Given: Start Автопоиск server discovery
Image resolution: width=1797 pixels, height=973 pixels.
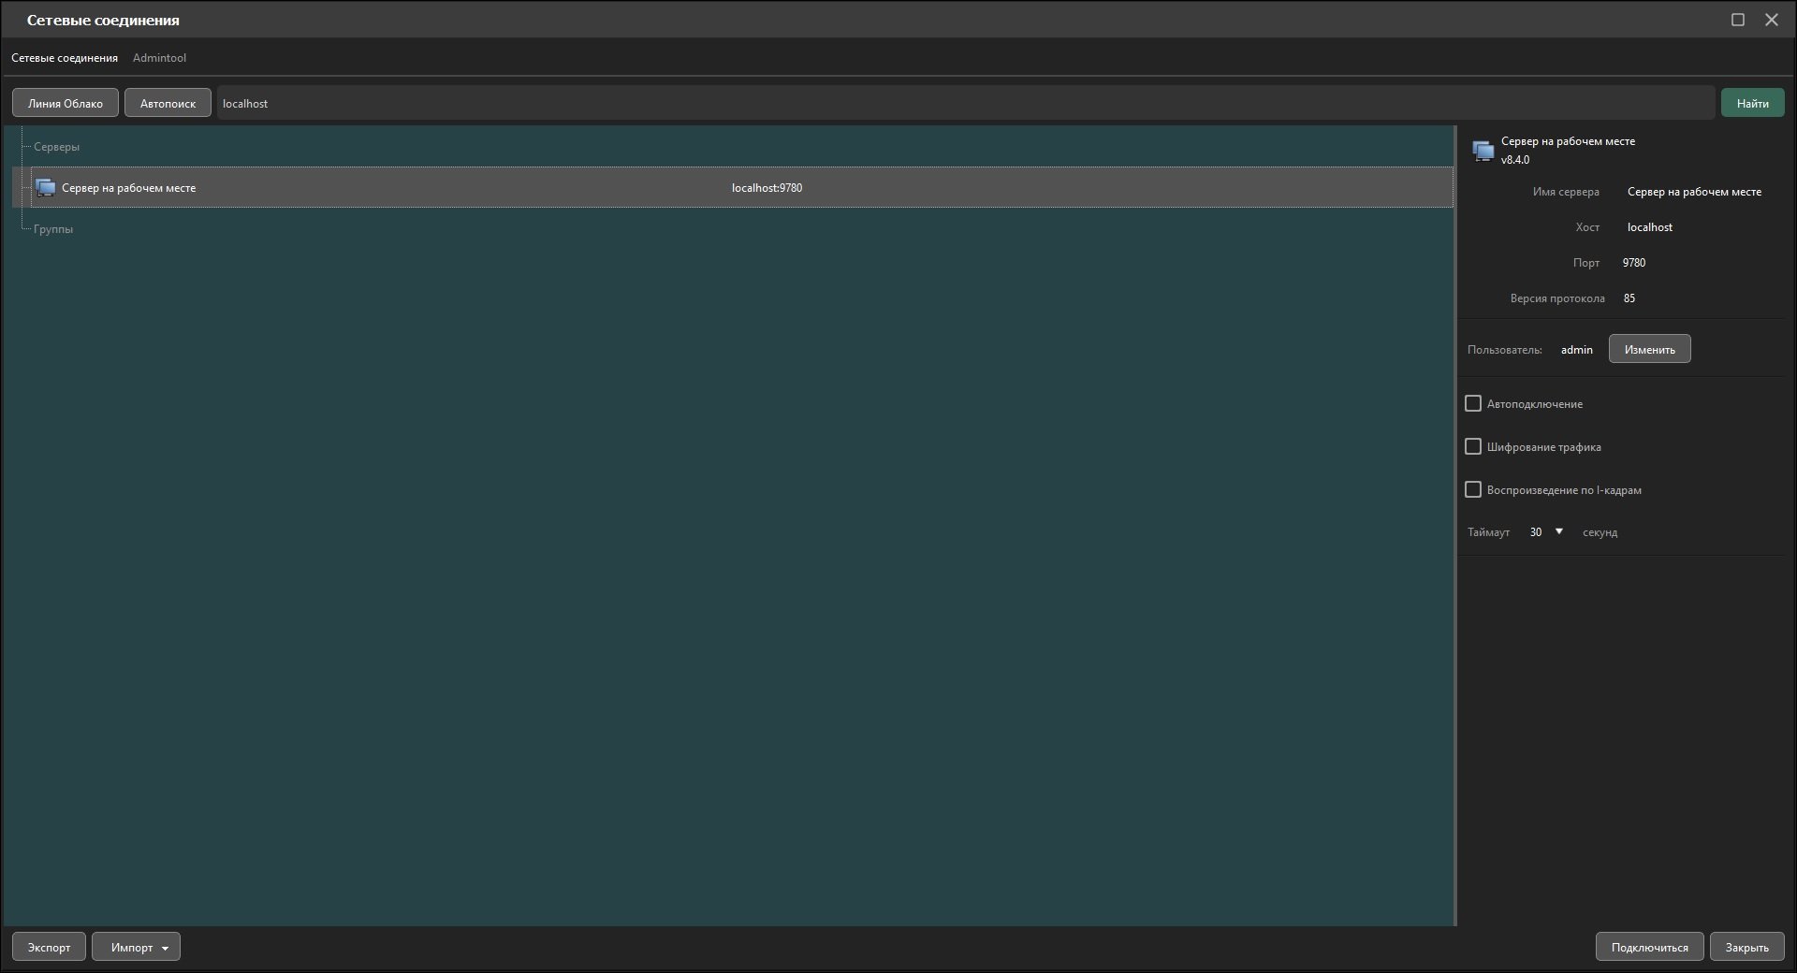Looking at the screenshot, I should click(168, 103).
